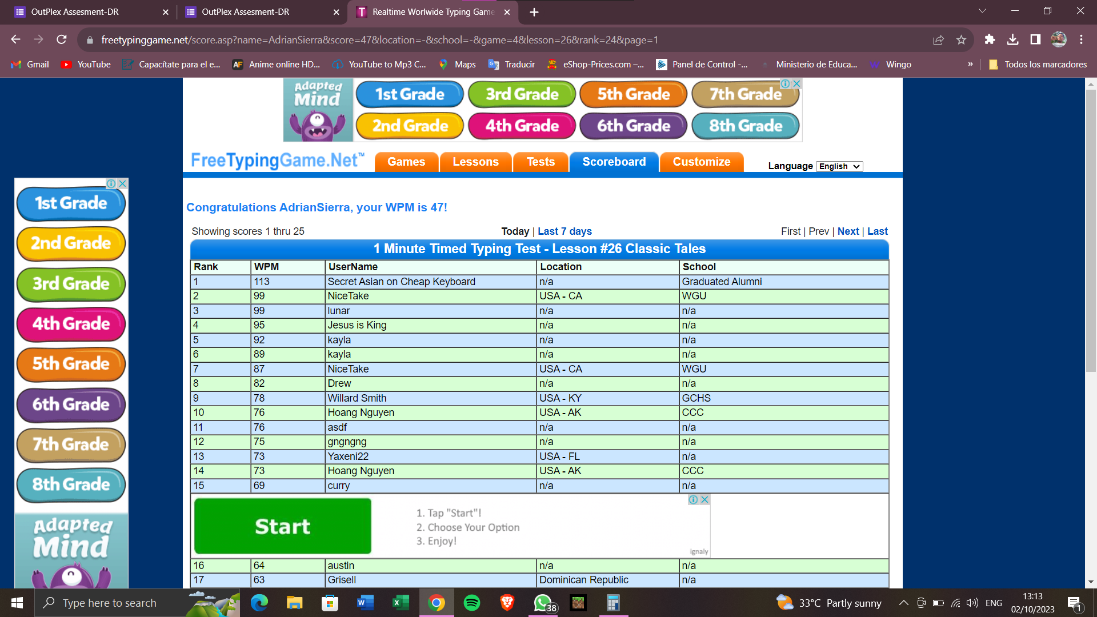Click the browser back arrow
1097x617 pixels.
(15, 39)
